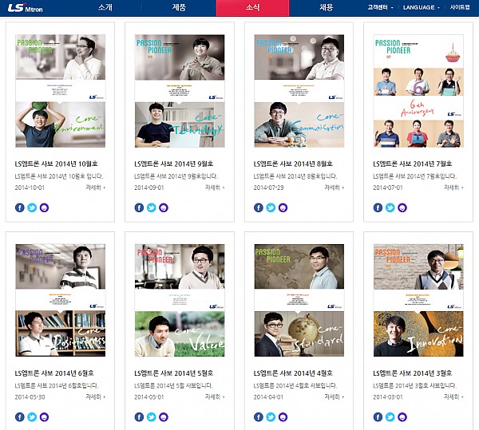Share October 2014 issue on Twitter
Viewport: 479px width, 430px height.
tap(32, 207)
